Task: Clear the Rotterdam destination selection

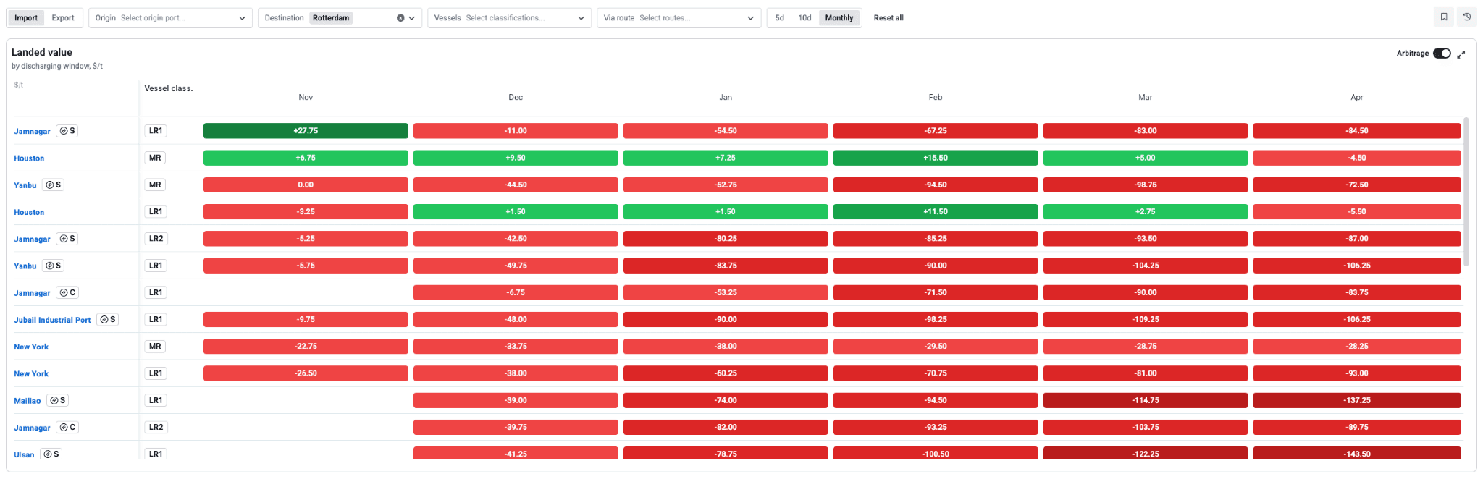Action: 400,18
